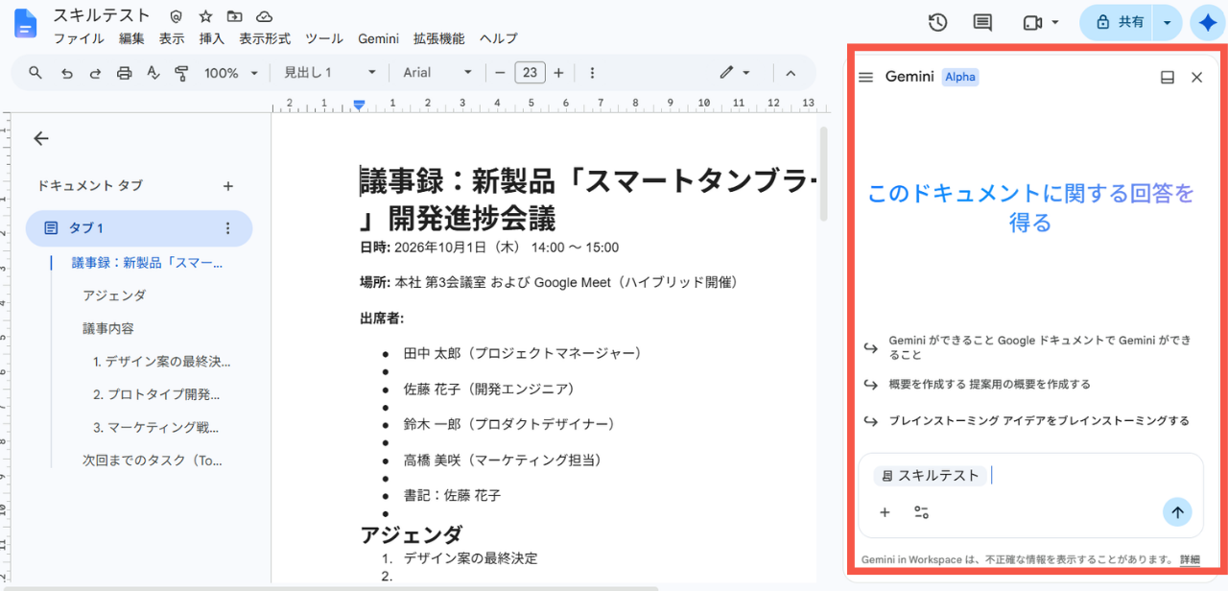Increase font size with plus
This screenshot has width=1228, height=591.
558,73
